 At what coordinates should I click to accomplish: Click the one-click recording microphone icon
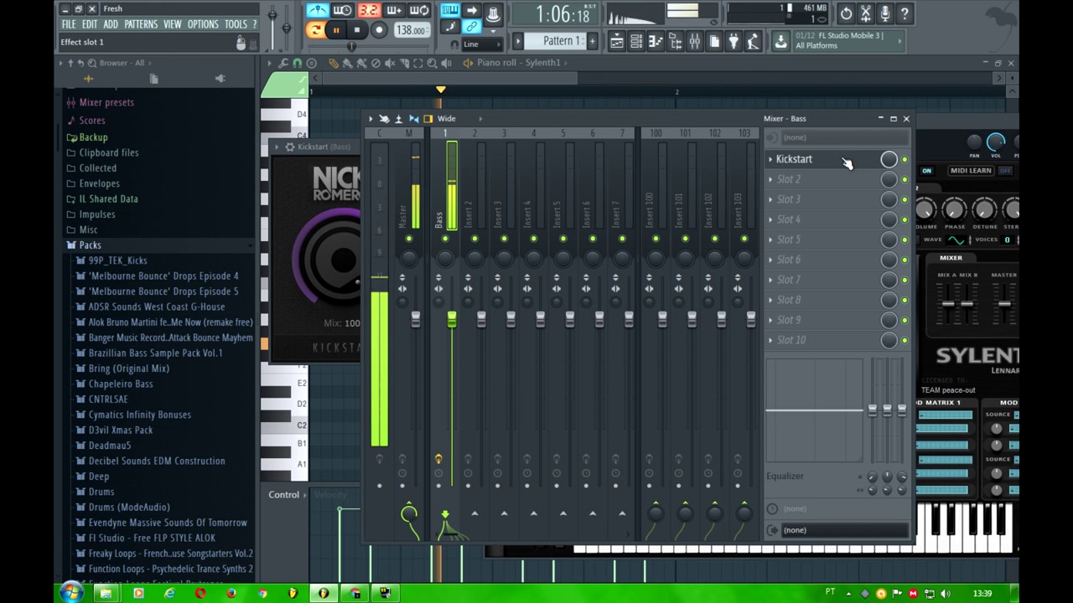click(x=885, y=13)
